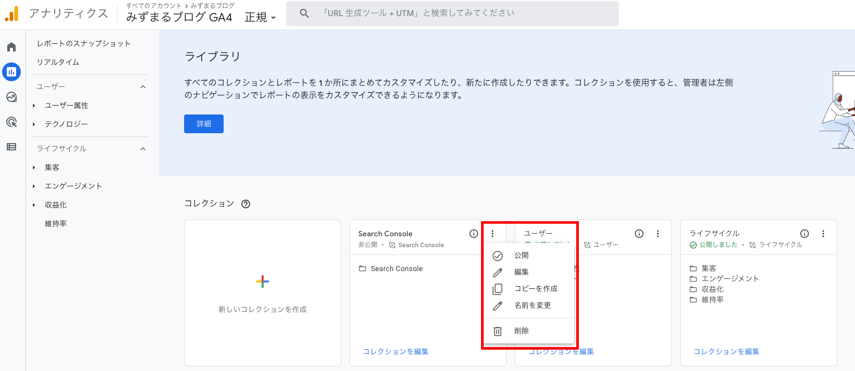Click the pencil icon next to 名前を変更
This screenshot has height=371, width=855.
[498, 306]
